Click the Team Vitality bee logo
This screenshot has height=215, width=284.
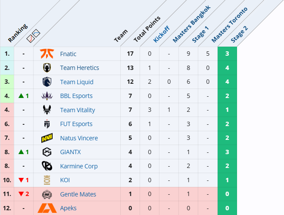[x=47, y=110]
